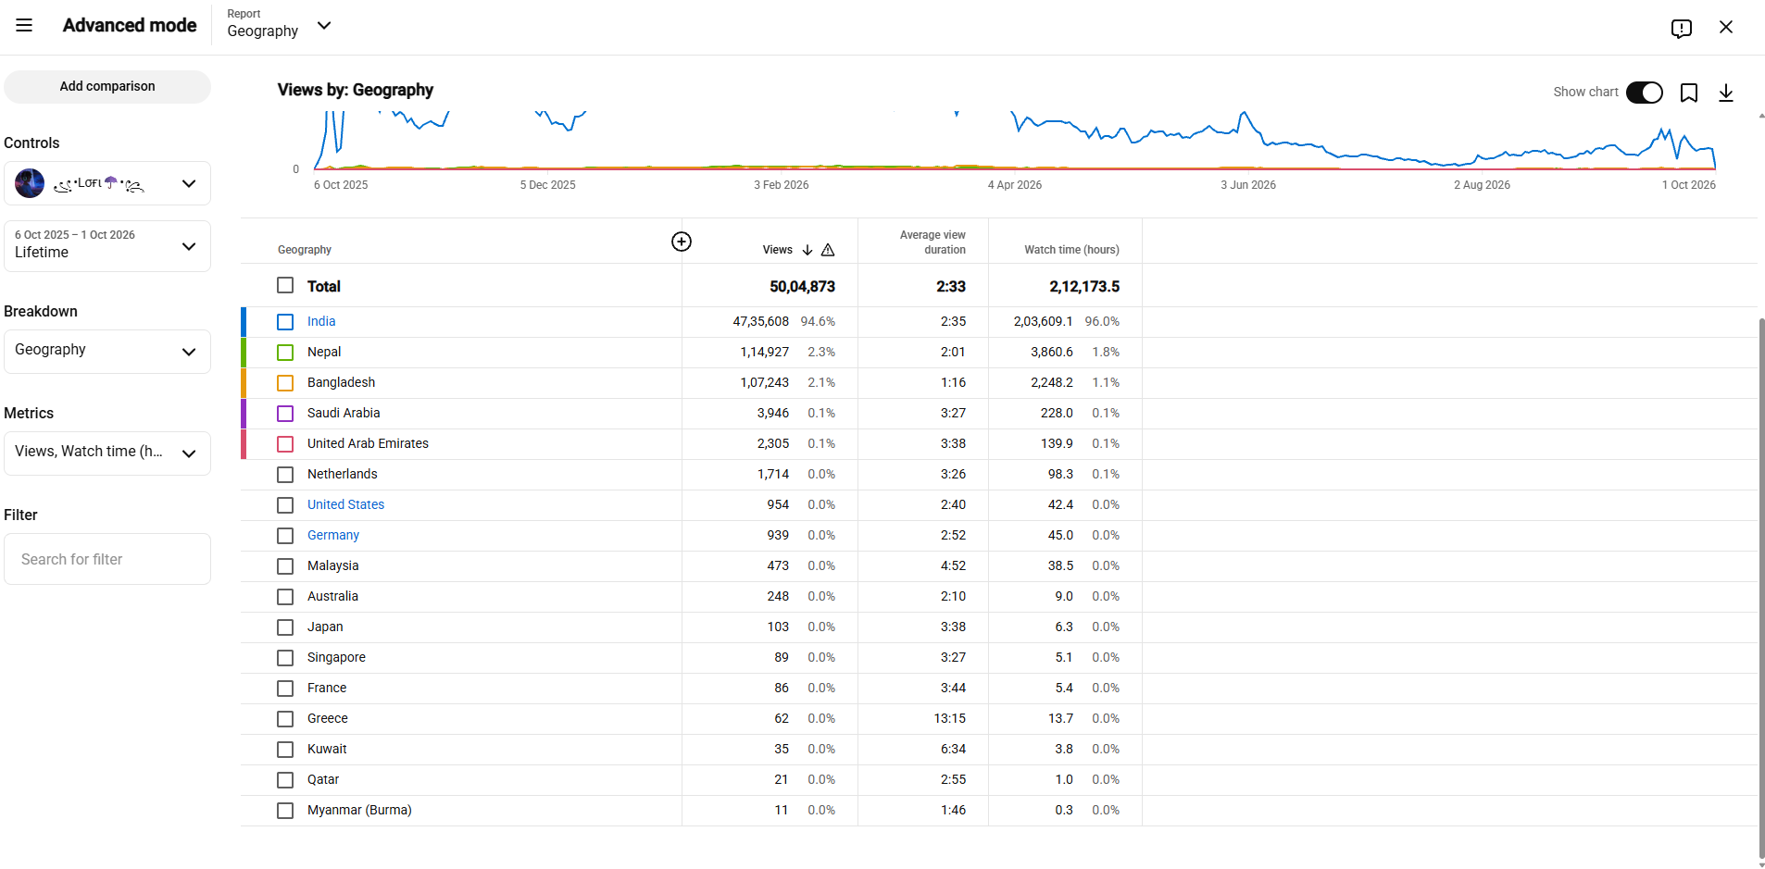Image resolution: width=1765 pixels, height=869 pixels.
Task: Click the Myanmar (Burma) row label
Action: [x=359, y=810]
